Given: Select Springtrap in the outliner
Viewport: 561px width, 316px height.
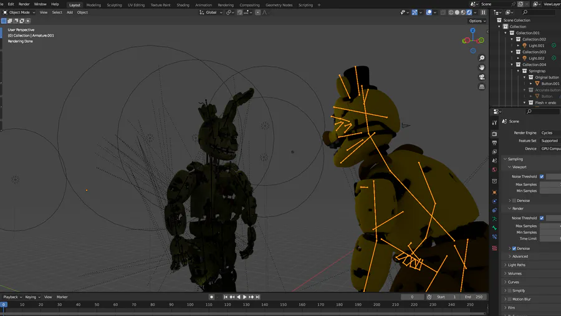Looking at the screenshot, I should point(537,71).
